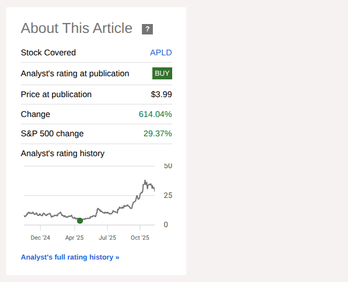Click the Price at publication label
348x282 pixels.
(56, 95)
